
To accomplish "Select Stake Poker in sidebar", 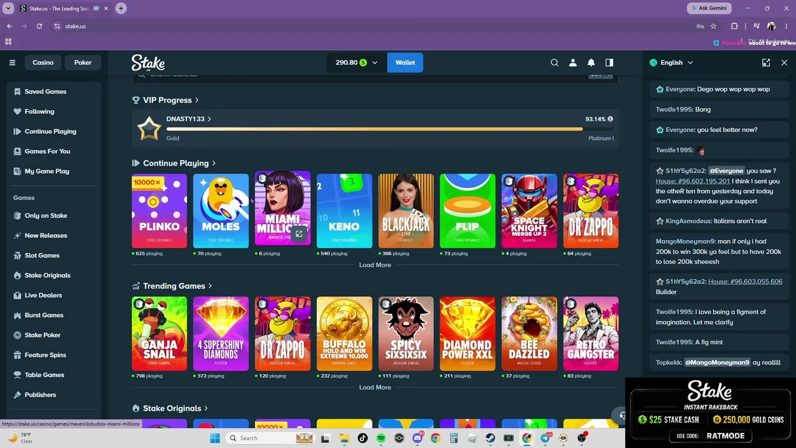I will 42,335.
